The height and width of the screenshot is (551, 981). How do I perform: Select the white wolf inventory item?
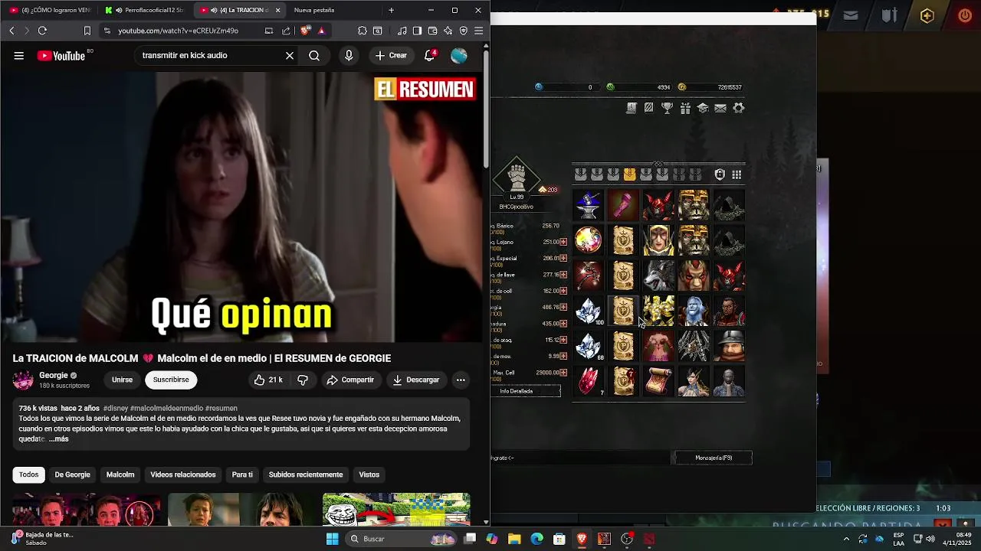click(x=658, y=275)
